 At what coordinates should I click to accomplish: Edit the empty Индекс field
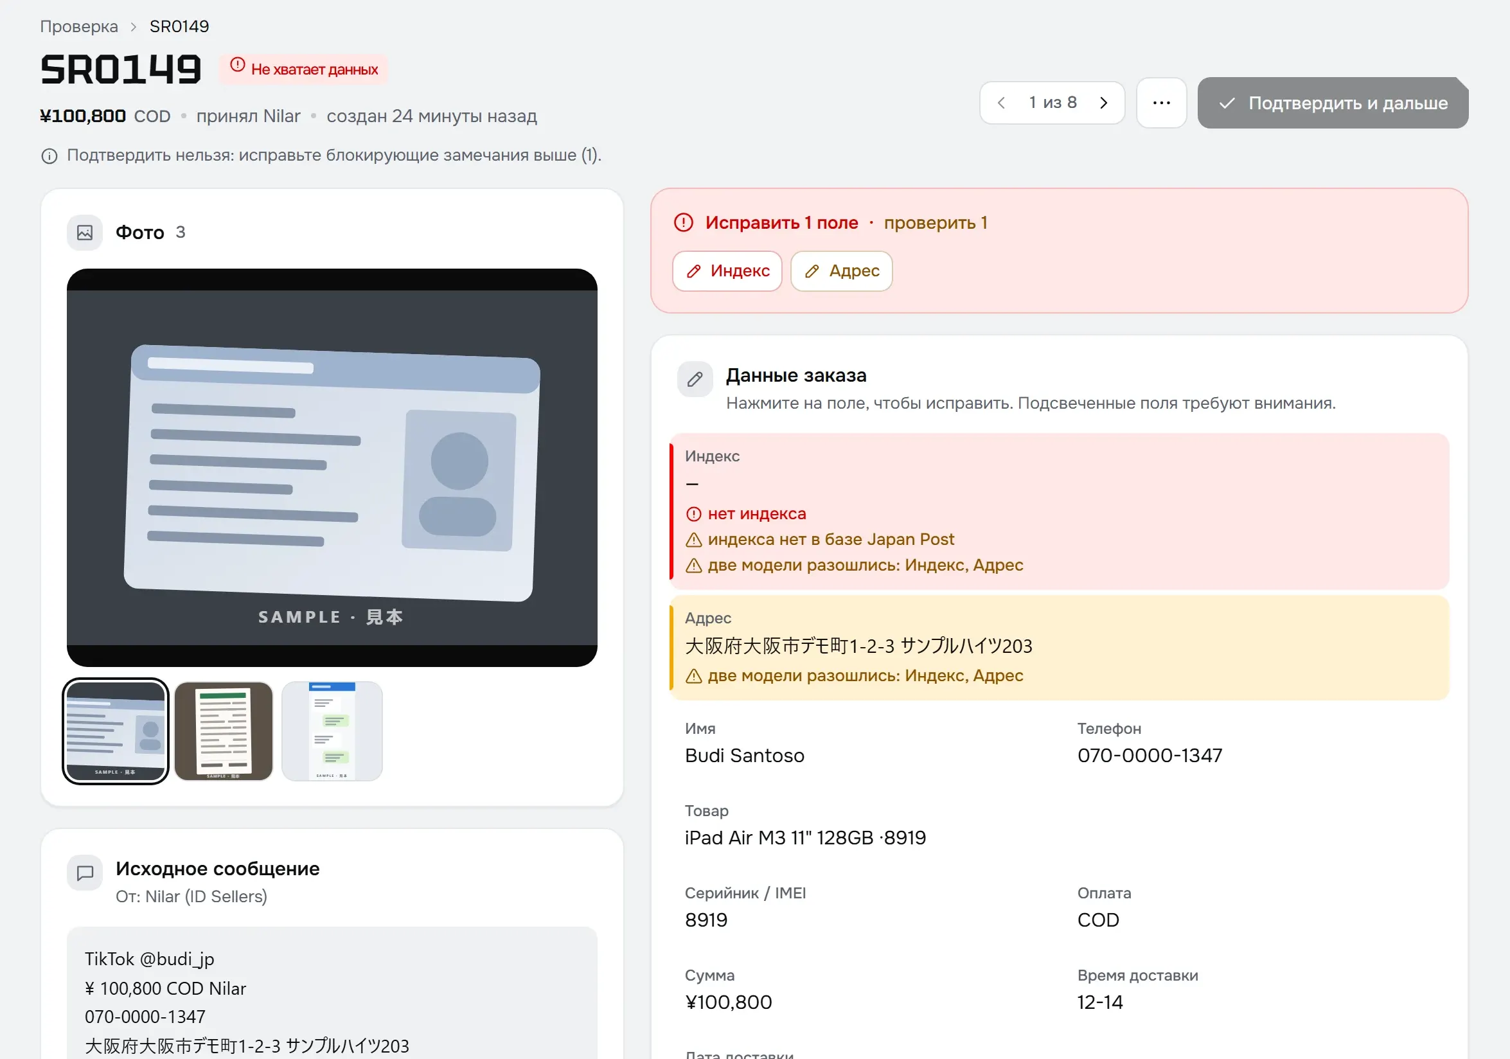(x=1060, y=511)
